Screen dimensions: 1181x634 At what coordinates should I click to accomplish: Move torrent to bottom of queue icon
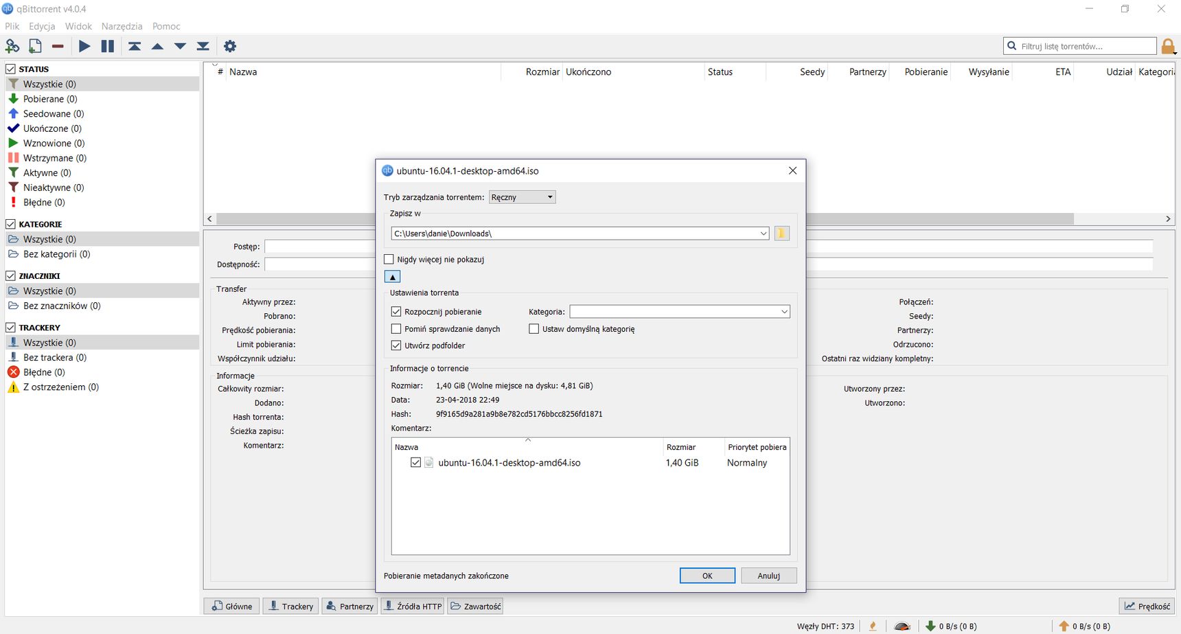(x=203, y=46)
